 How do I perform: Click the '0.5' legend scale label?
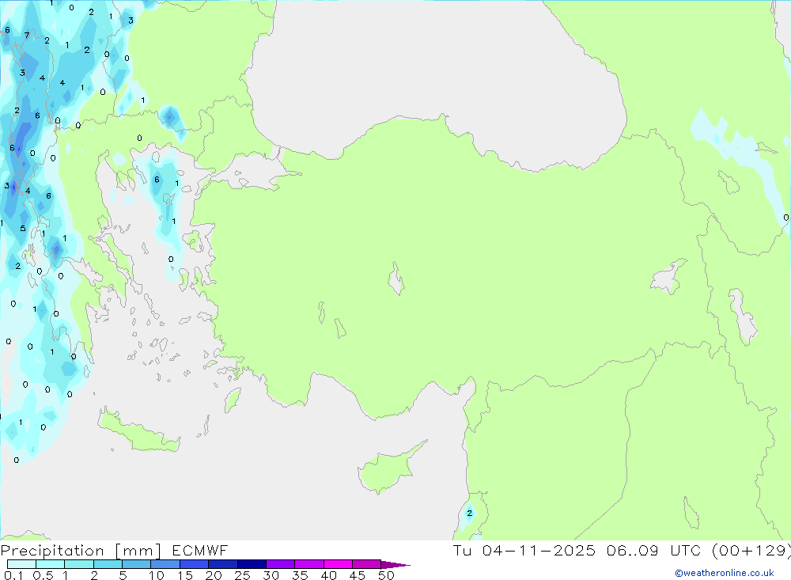[x=43, y=575]
